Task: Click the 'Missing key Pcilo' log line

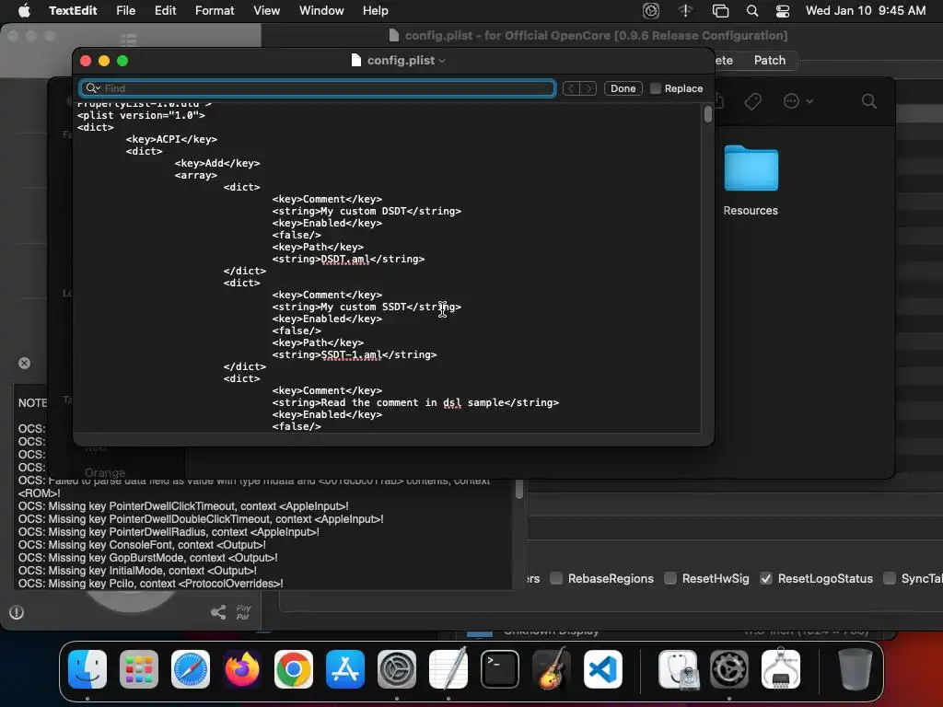Action: pos(150,583)
